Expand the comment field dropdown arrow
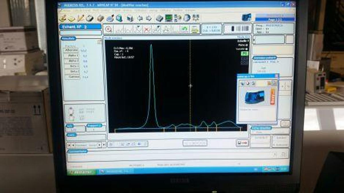Screen dimensions: 344x193 click(275, 154)
